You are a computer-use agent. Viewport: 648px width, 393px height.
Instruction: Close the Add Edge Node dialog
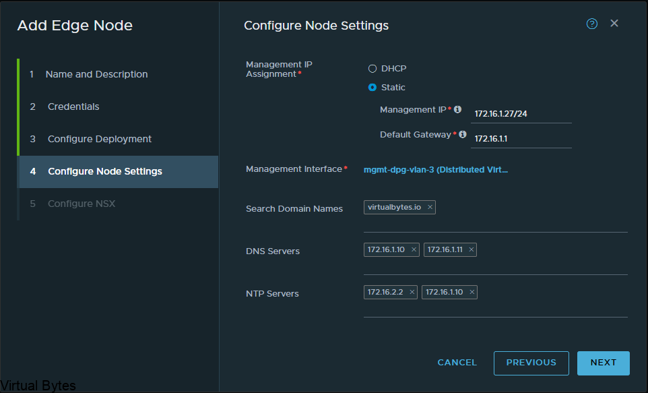pos(614,24)
